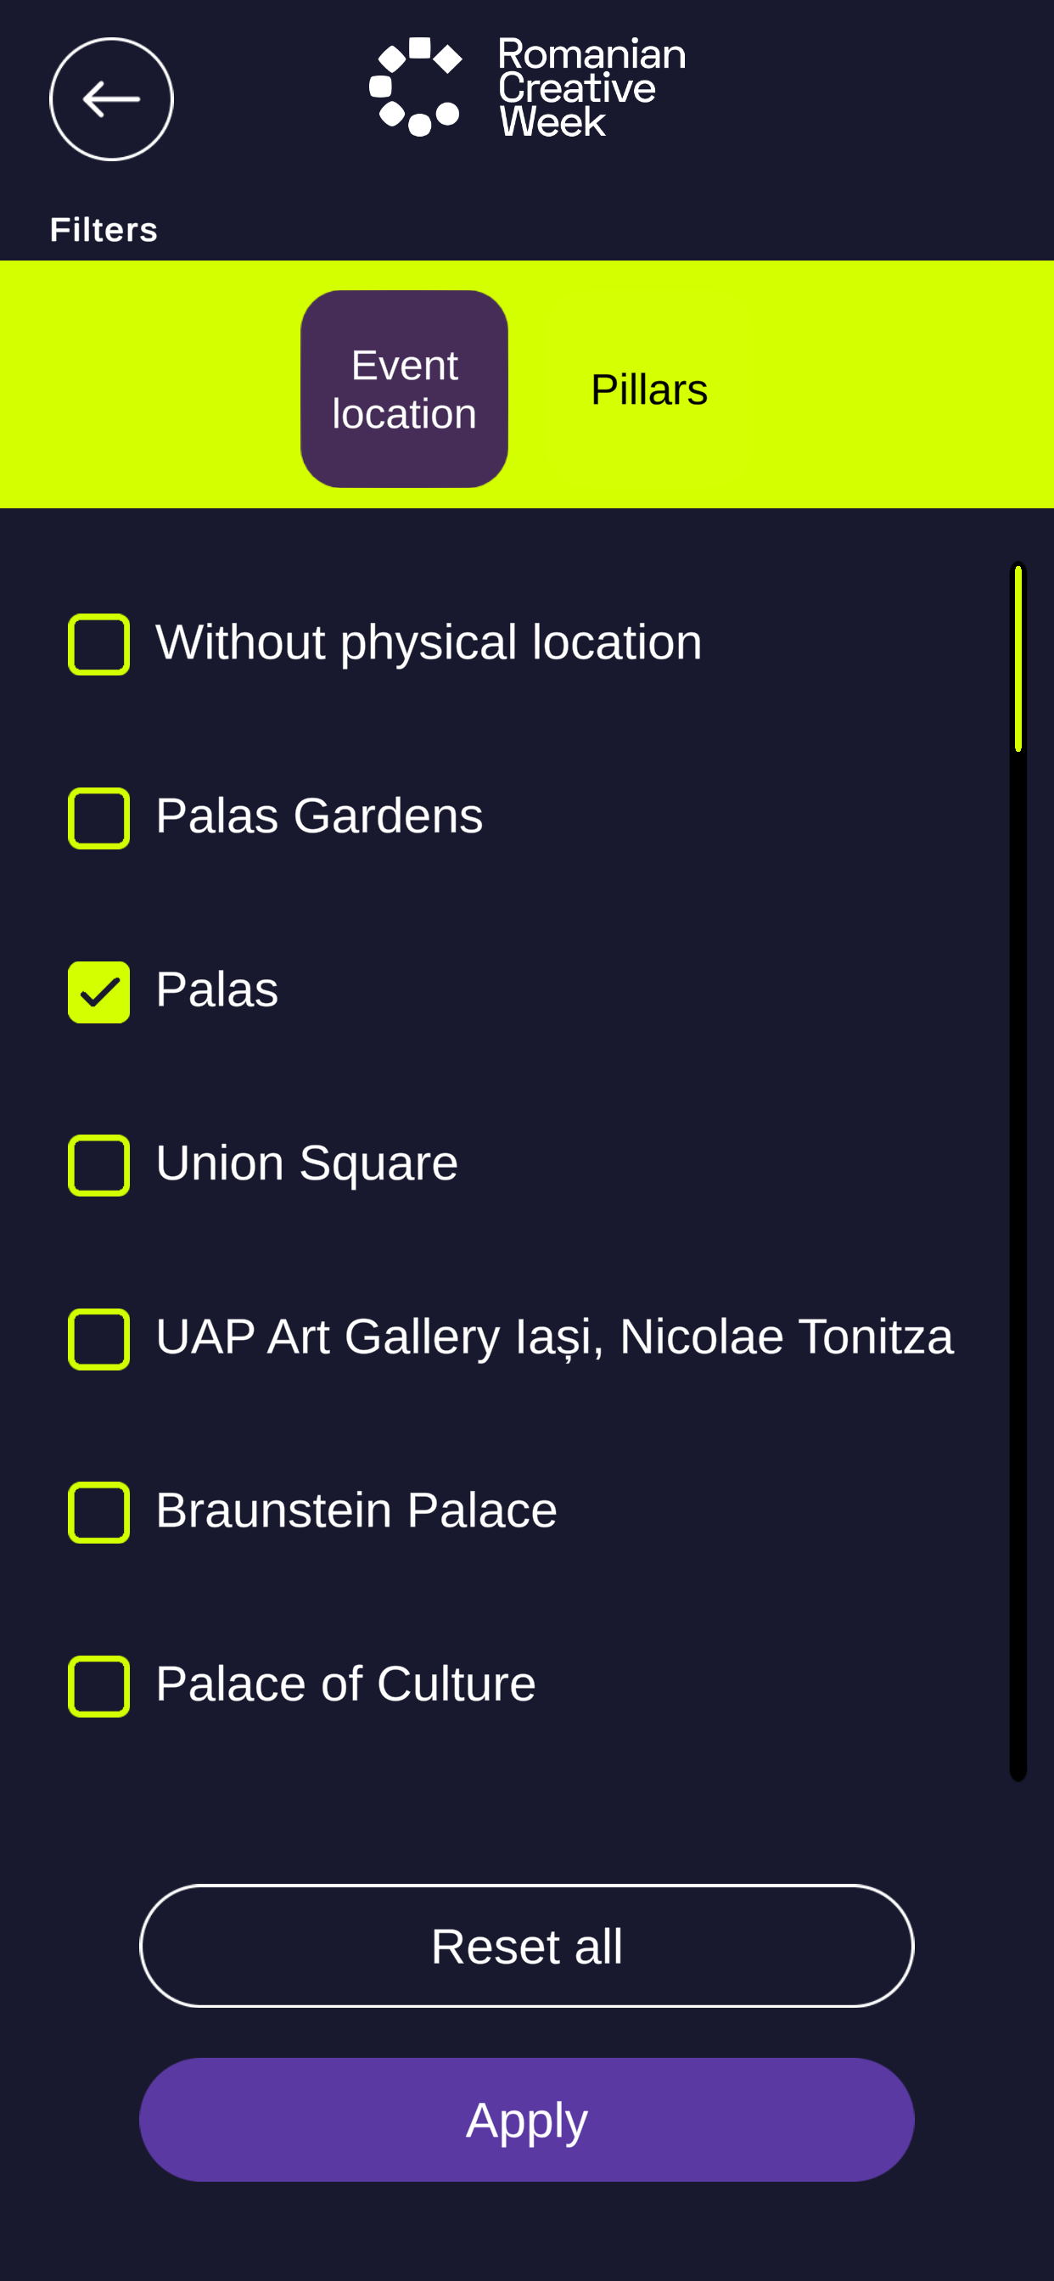
Task: Tap the Palace of Culture label
Action: pos(345,1684)
